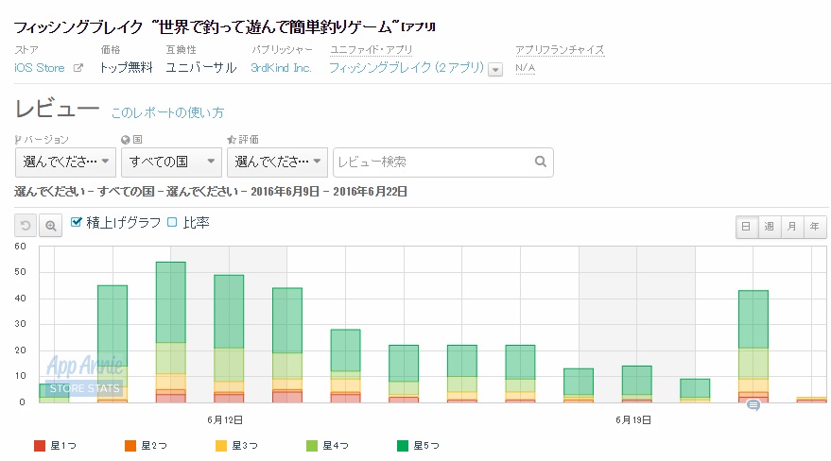Click the tall bar above the comment bubble
Screen dimensions: 831x461
tap(753, 347)
